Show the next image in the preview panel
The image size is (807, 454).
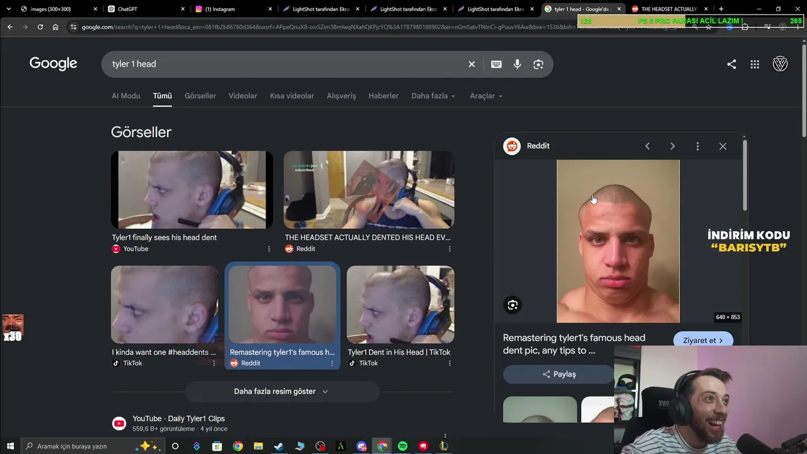pyautogui.click(x=672, y=146)
